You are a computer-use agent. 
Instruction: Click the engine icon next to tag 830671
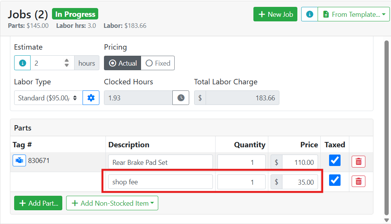pos(19,161)
